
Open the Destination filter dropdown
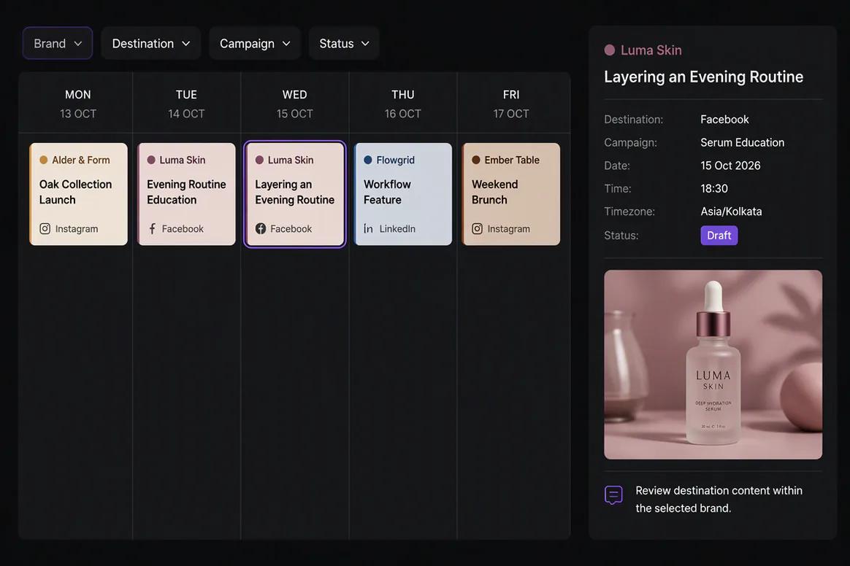(150, 43)
